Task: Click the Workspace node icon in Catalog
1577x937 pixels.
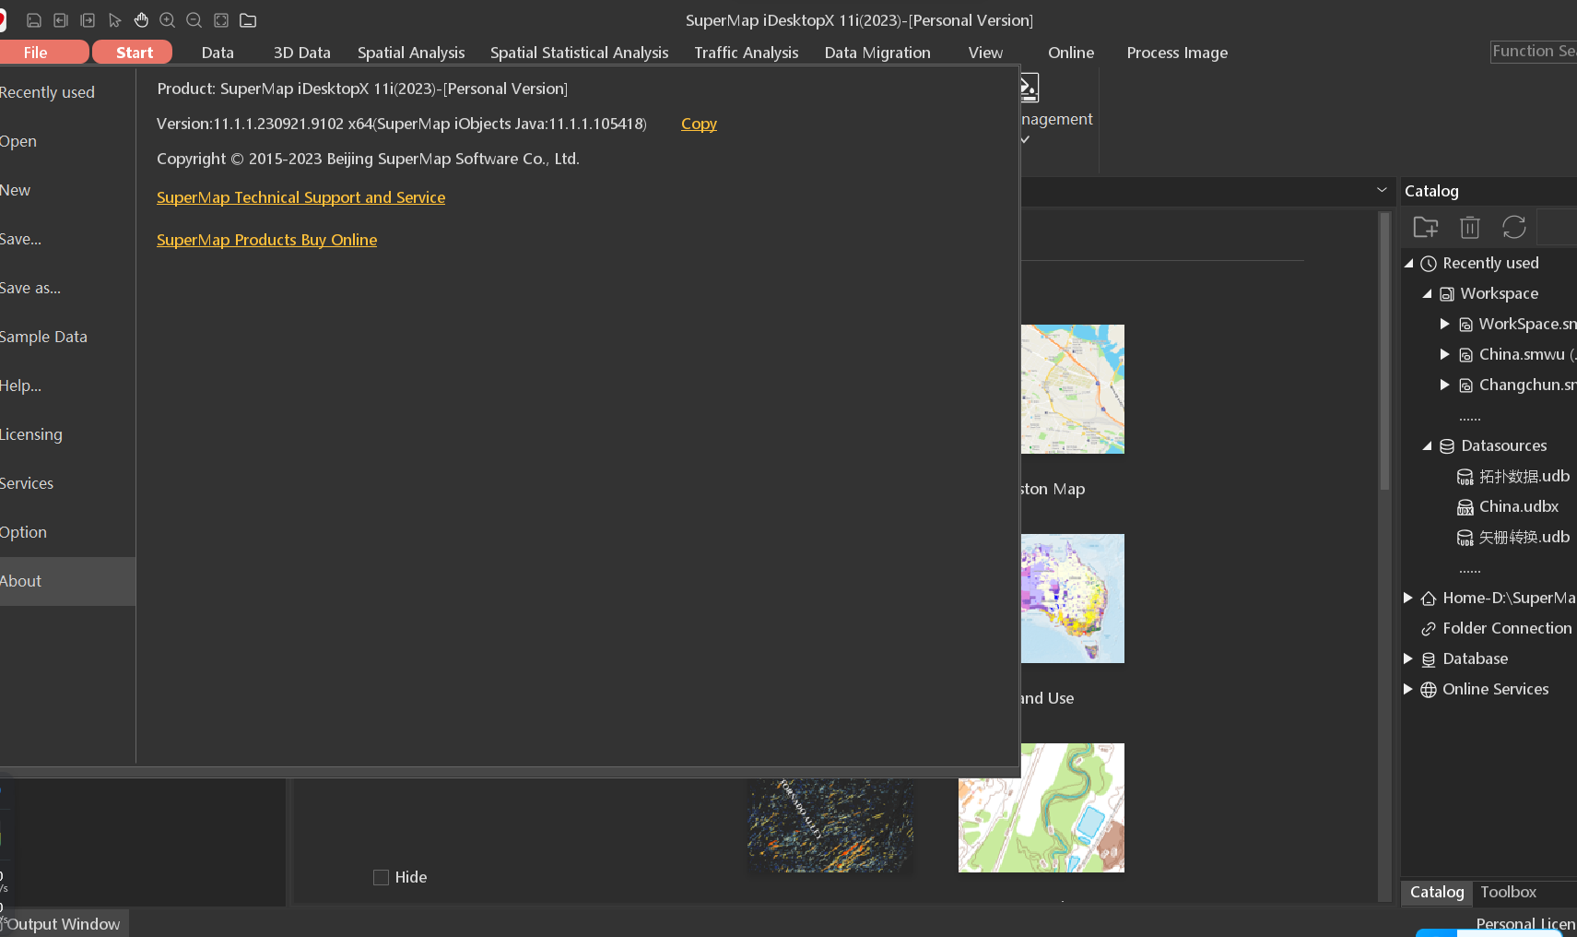Action: click(x=1447, y=294)
